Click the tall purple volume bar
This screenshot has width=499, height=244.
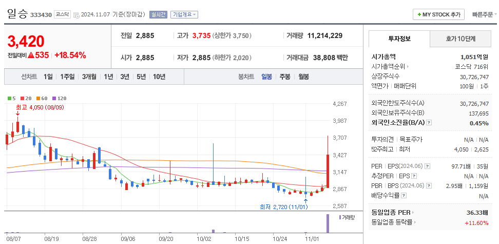[328, 223]
